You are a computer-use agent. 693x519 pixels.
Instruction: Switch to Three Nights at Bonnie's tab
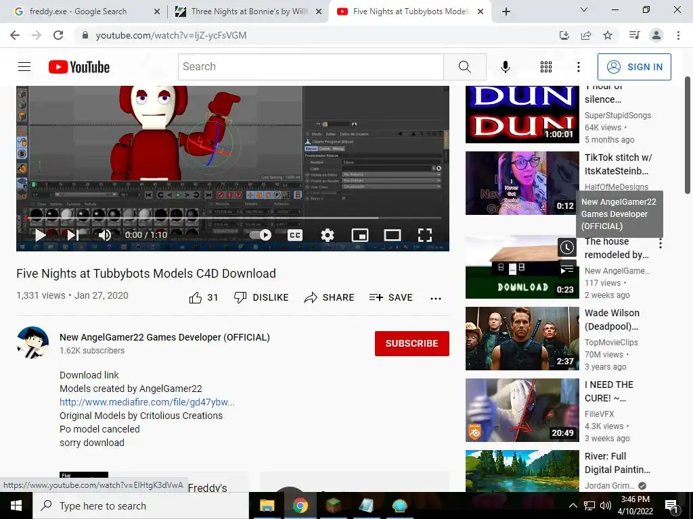[x=250, y=11]
